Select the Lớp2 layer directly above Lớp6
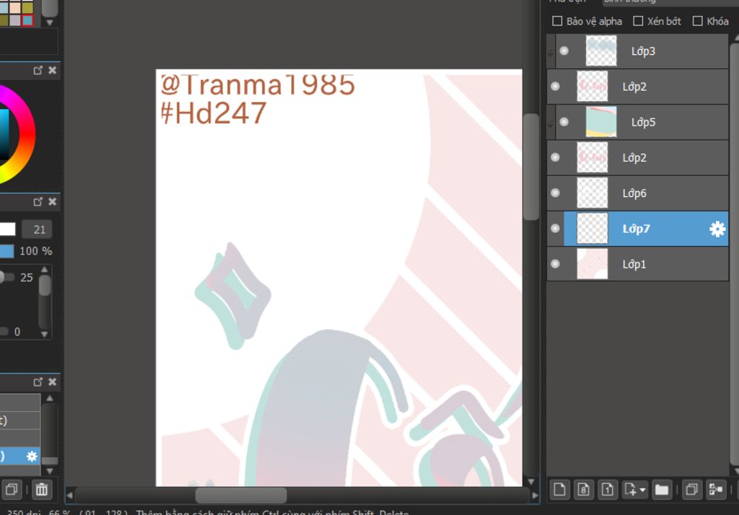739x515 pixels. (637, 157)
